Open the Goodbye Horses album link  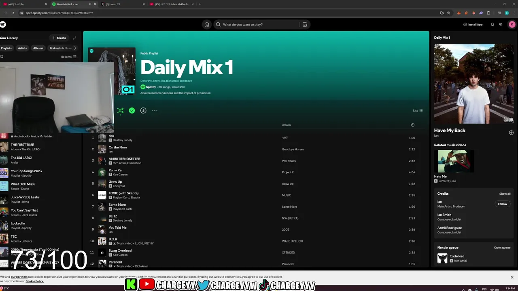(x=293, y=150)
